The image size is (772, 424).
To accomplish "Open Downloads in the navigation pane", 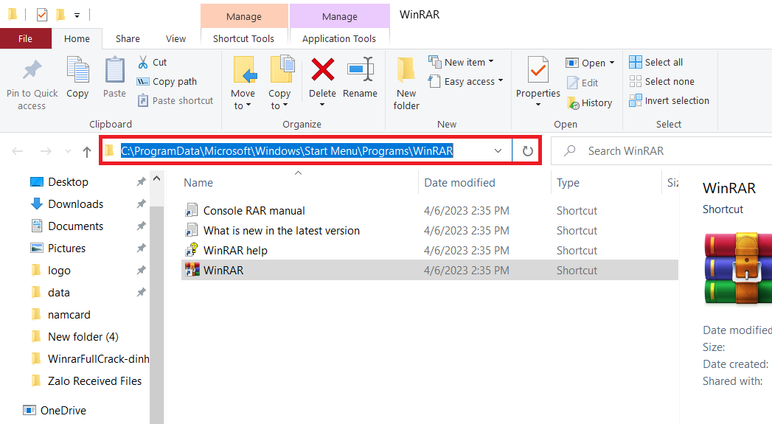I will tap(75, 204).
